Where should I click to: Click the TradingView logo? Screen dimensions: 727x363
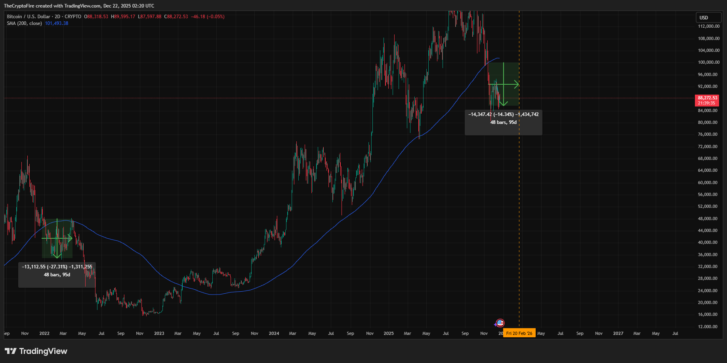36,351
